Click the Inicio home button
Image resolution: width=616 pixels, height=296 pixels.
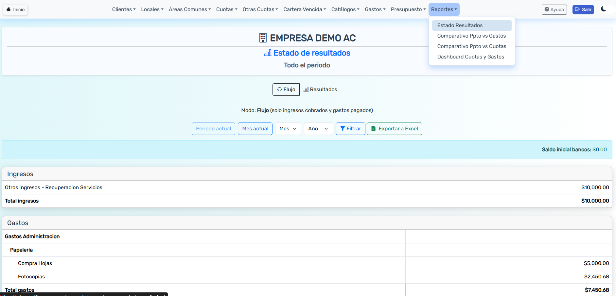[x=15, y=9]
